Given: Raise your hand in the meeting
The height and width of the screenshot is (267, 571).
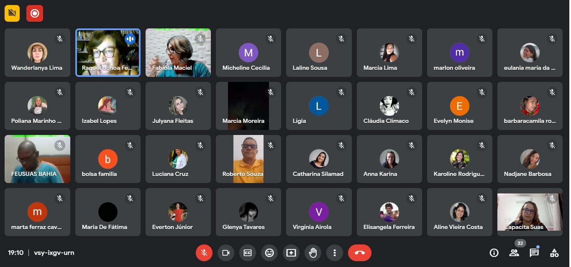Looking at the screenshot, I should click(x=313, y=253).
